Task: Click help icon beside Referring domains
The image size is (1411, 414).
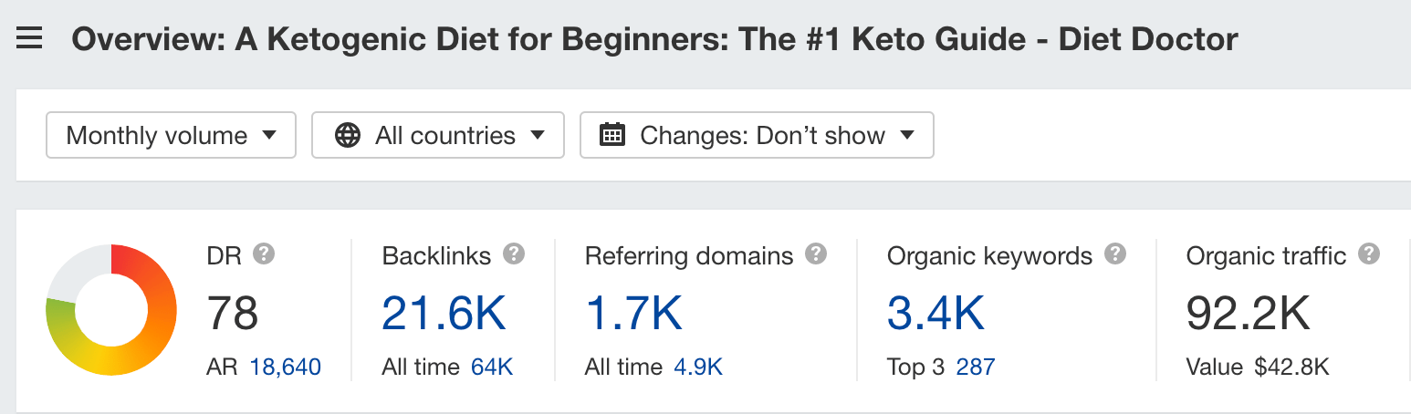Action: (x=816, y=254)
